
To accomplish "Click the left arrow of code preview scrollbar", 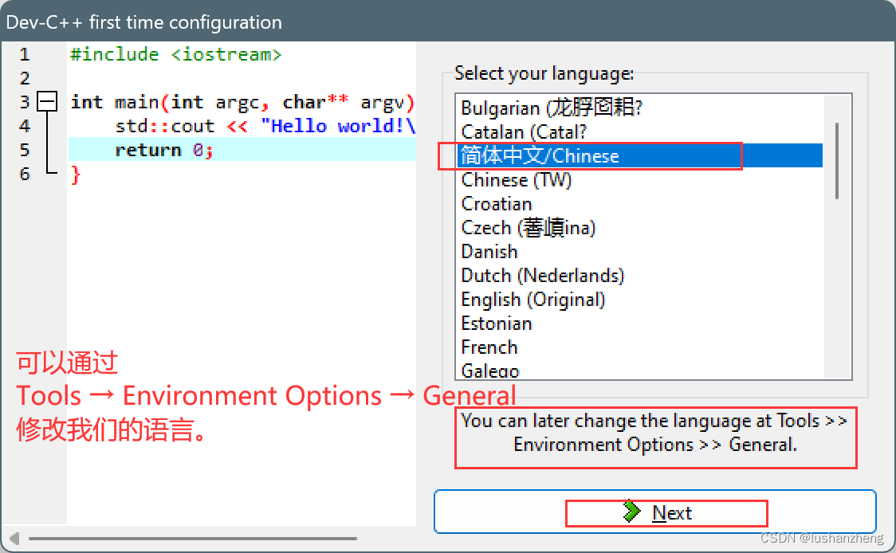I will coord(14,538).
